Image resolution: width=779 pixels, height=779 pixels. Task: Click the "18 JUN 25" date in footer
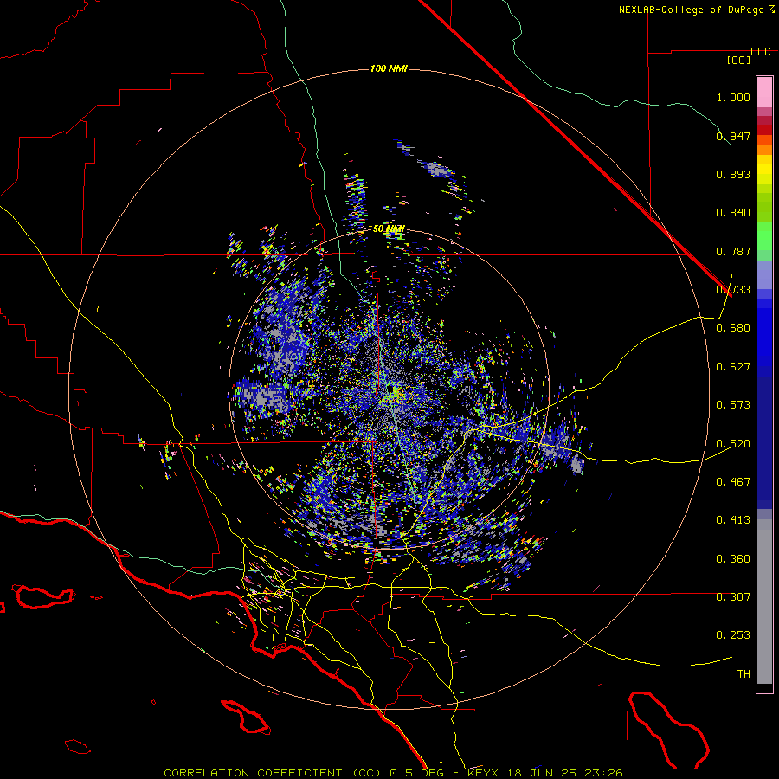[x=540, y=773]
